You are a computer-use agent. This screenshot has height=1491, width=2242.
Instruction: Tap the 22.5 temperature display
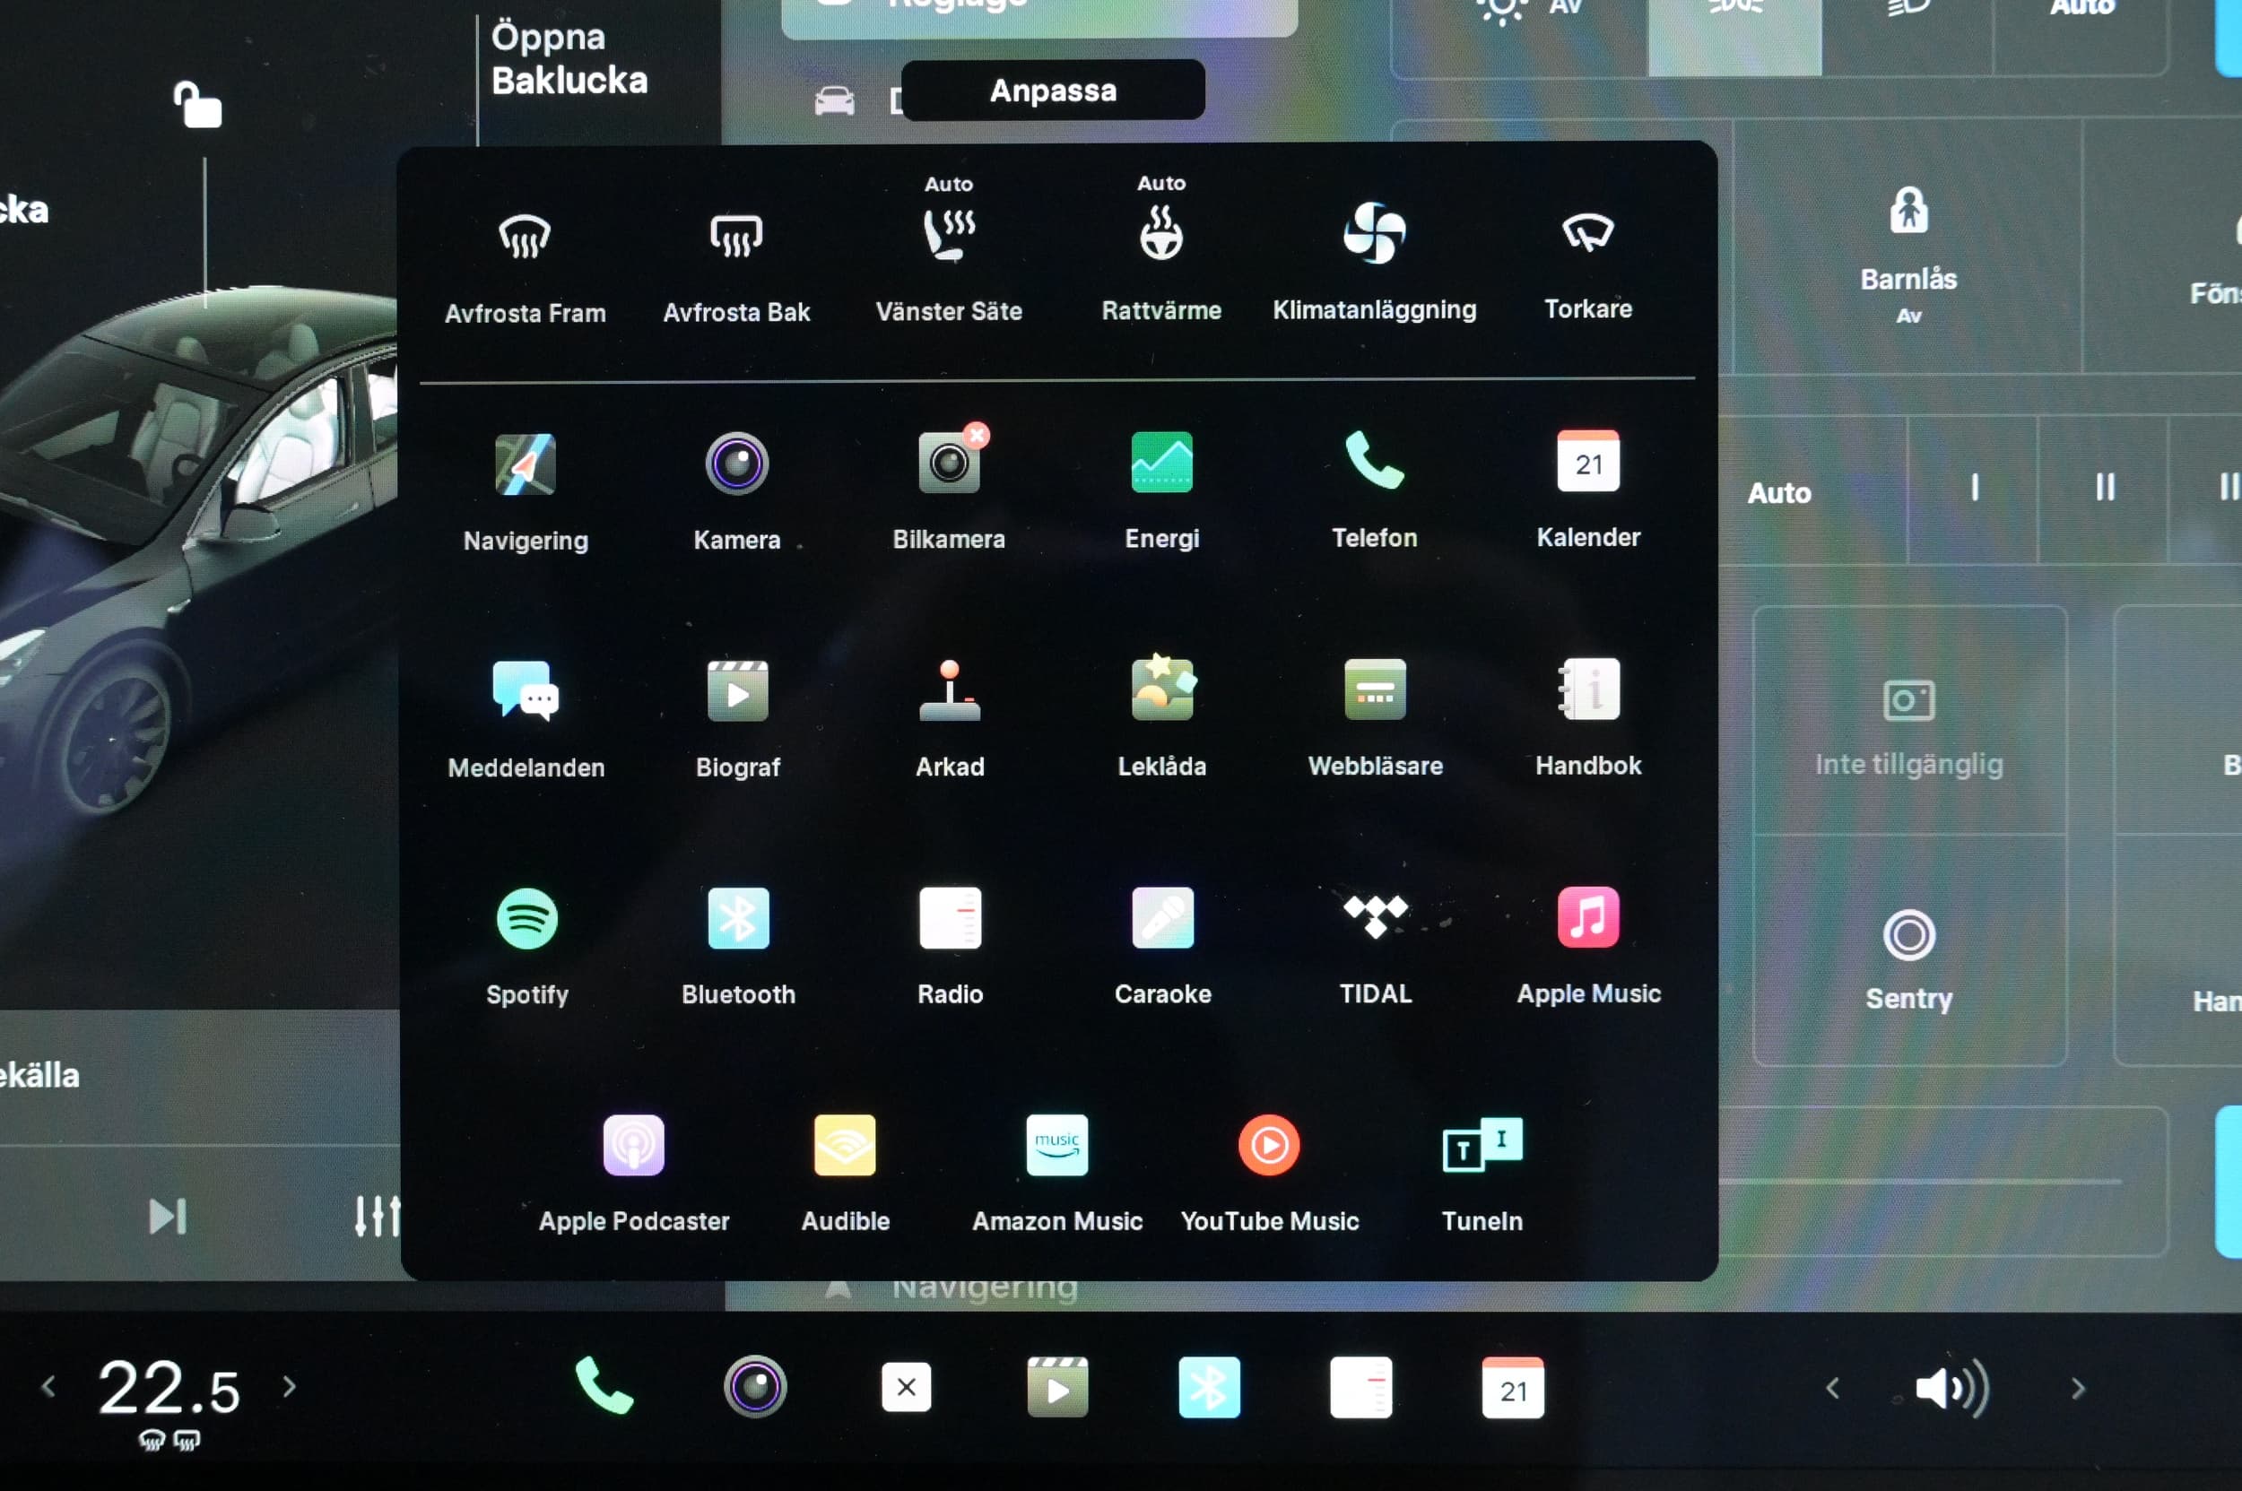(169, 1388)
